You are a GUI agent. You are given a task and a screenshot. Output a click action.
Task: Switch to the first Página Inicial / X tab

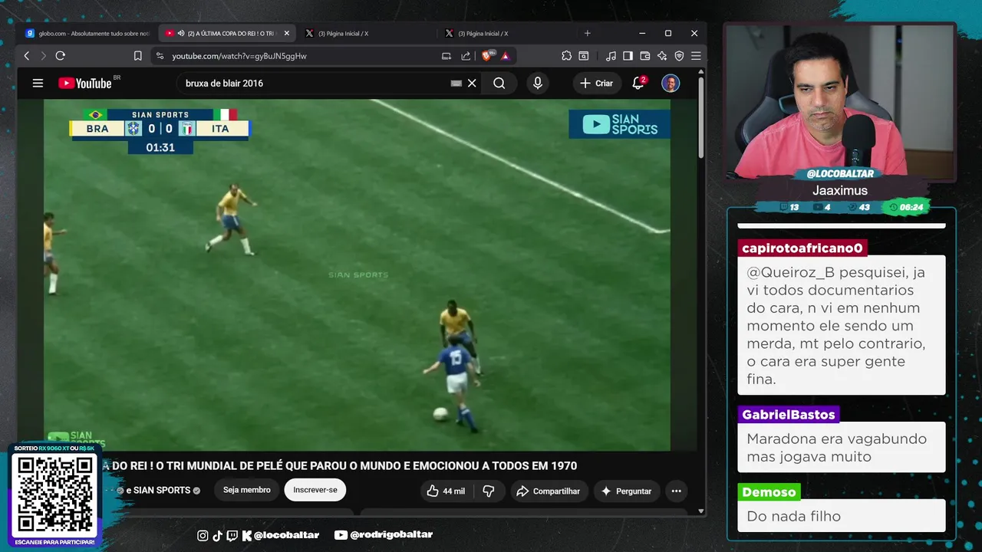[x=343, y=34]
